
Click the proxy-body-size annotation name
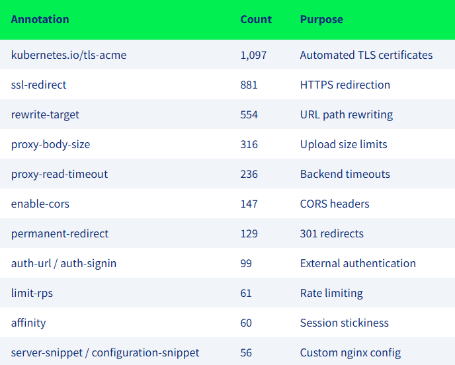click(x=50, y=144)
